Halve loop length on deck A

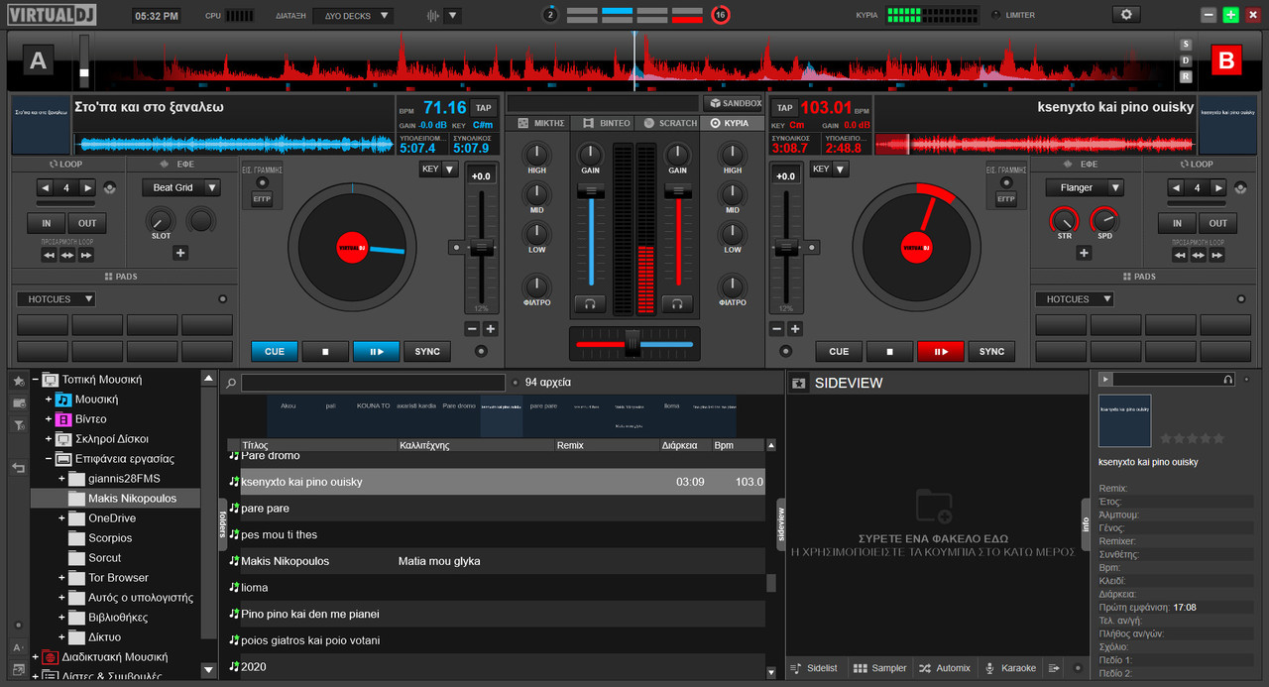click(x=45, y=187)
